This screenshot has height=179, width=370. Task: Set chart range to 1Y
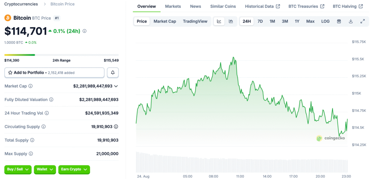pos(297,21)
